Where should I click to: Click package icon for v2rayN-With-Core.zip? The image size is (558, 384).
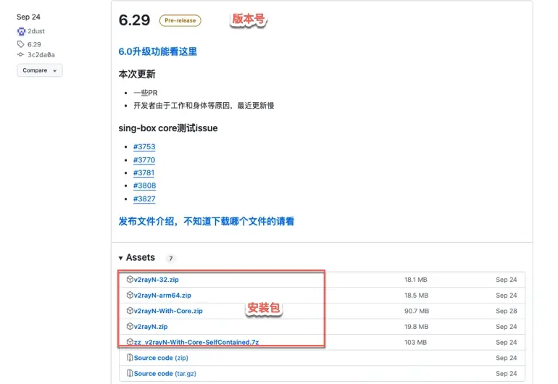[130, 311]
